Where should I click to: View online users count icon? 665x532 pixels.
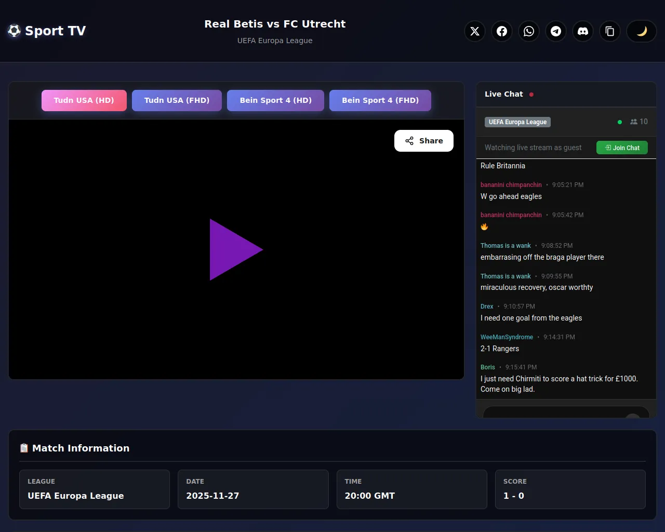click(x=634, y=122)
